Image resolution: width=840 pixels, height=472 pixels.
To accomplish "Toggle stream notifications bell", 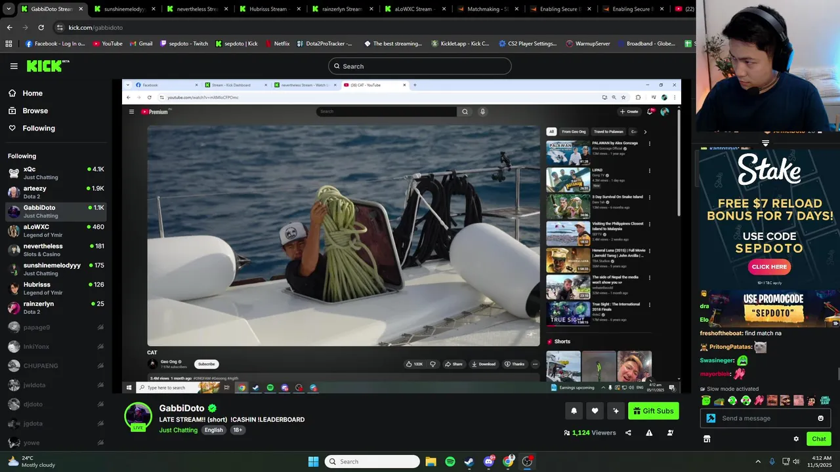I will (x=574, y=411).
